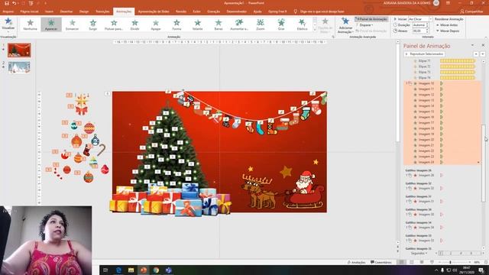Open the Ajuda tab
The image size is (489, 275).
click(257, 11)
